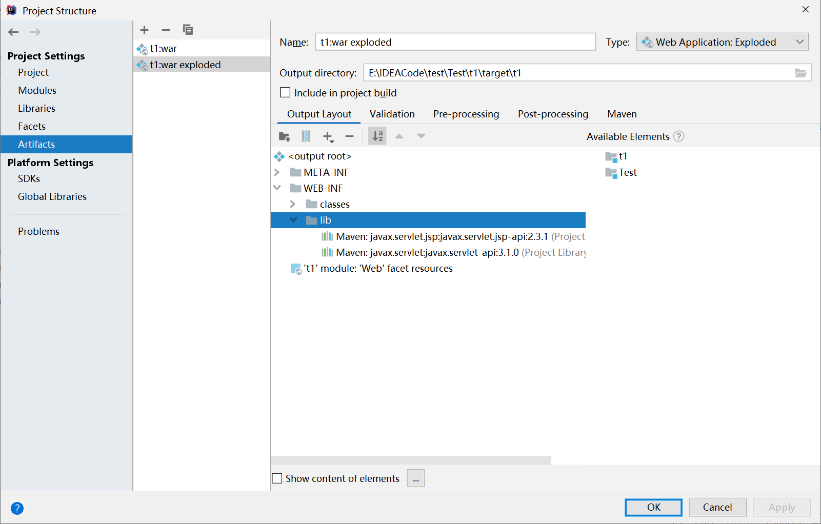Close the Project Structure dialog

point(806,9)
